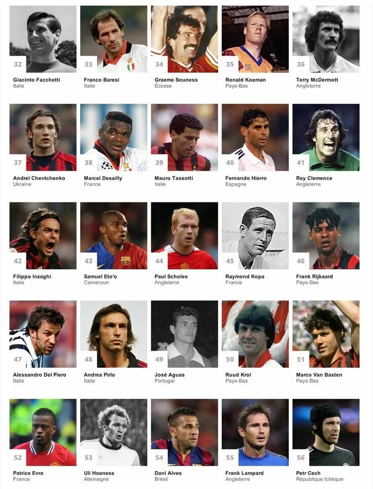Open Petr Cech's helmeted portrait

point(326,432)
